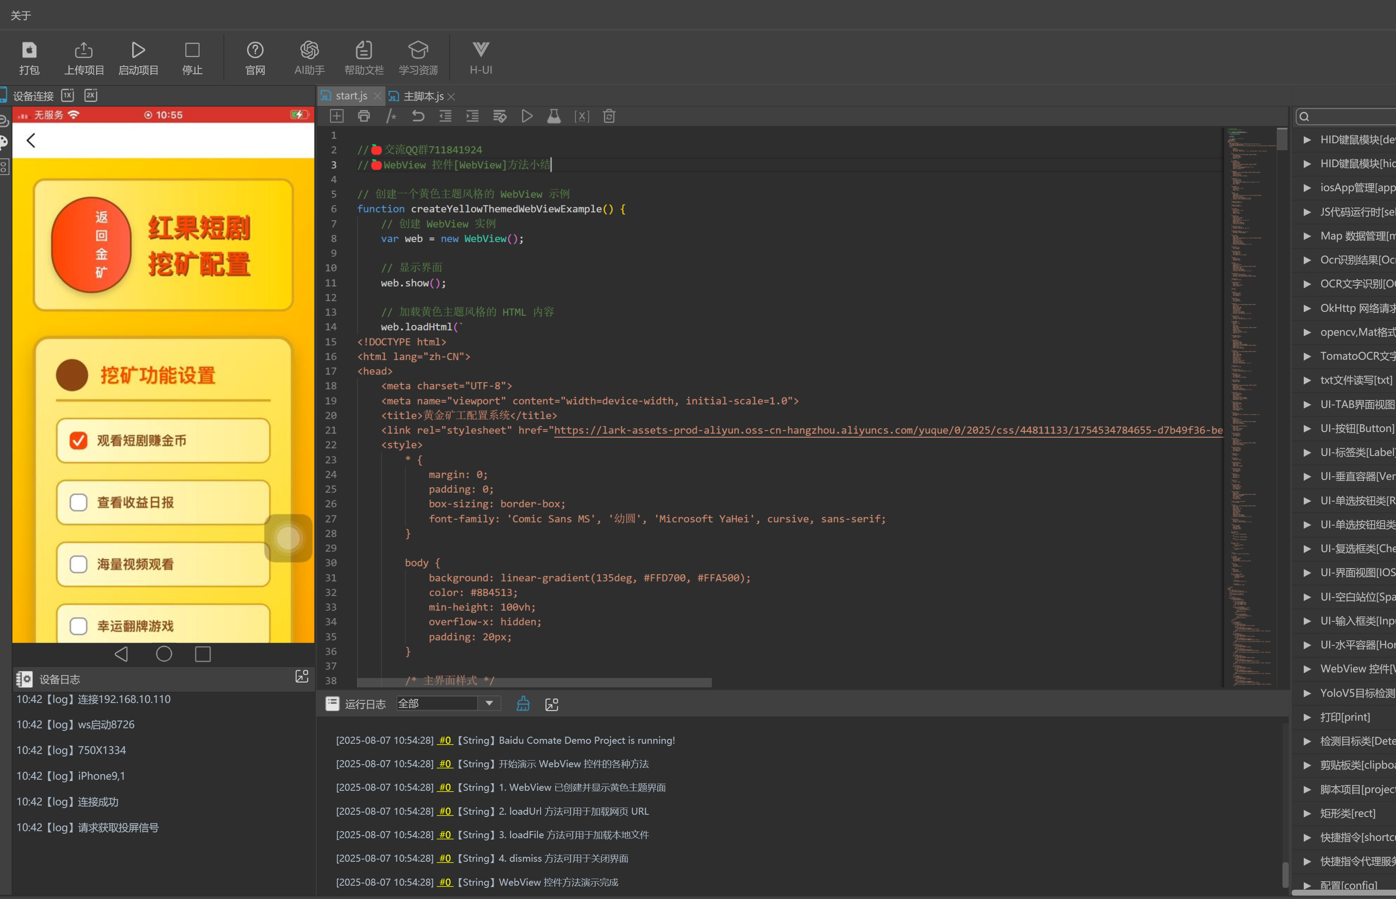This screenshot has height=899, width=1396.
Task: Open 帮助文档 help documentation
Action: (x=364, y=58)
